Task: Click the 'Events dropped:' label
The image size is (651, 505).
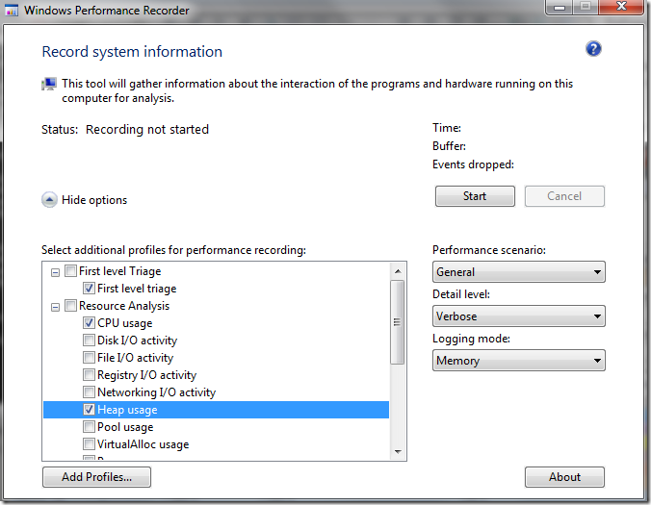Action: [473, 164]
